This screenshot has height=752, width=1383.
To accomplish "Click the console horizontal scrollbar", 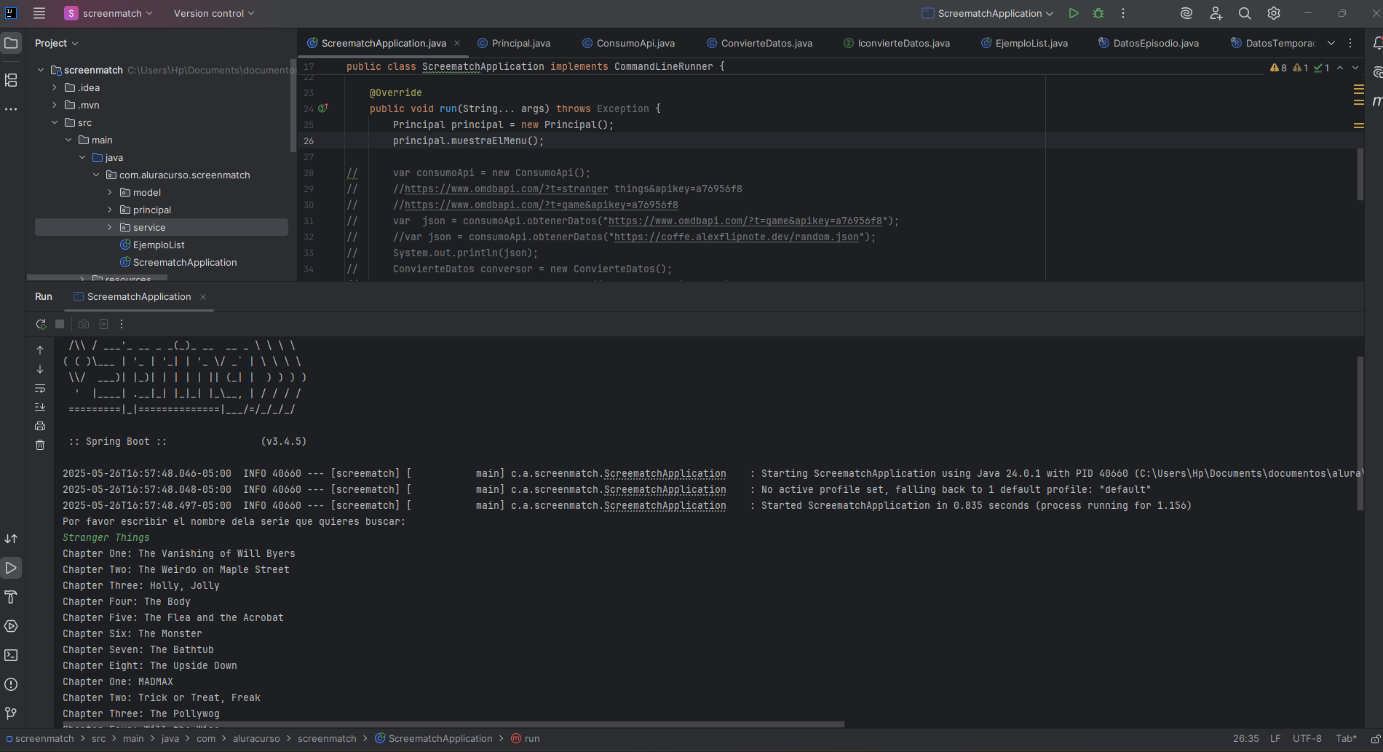I will pos(453,724).
